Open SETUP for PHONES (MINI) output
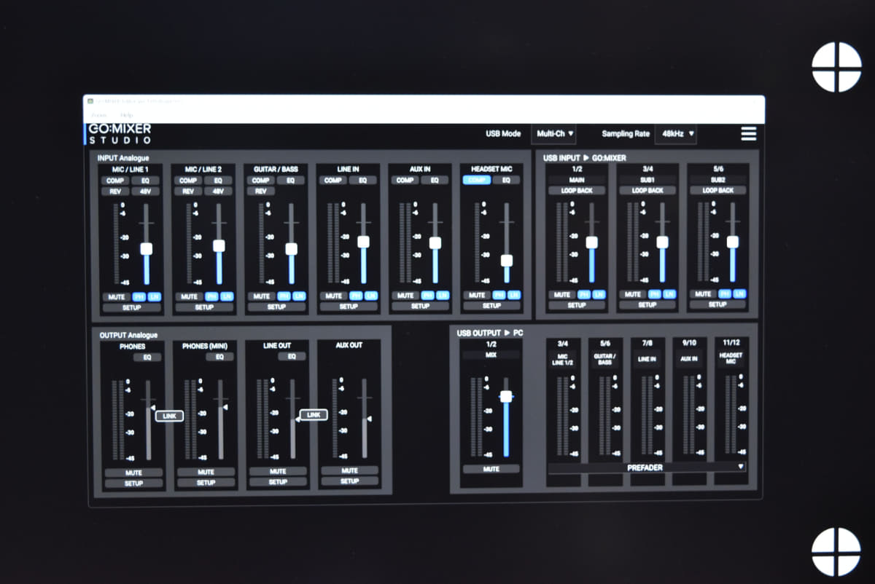This screenshot has width=875, height=584. [x=206, y=483]
